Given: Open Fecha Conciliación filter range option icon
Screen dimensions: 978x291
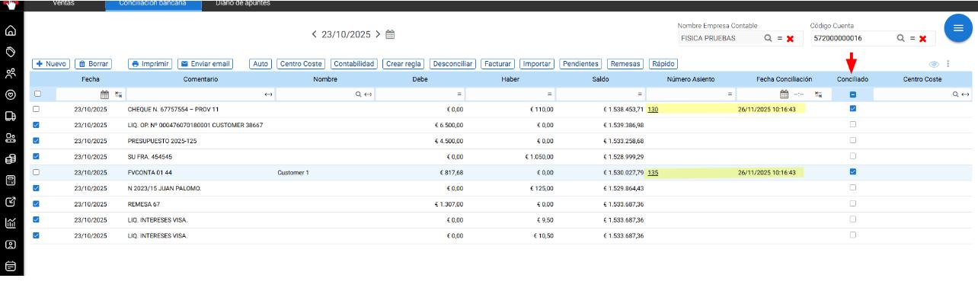Looking at the screenshot, I should click(x=818, y=94).
